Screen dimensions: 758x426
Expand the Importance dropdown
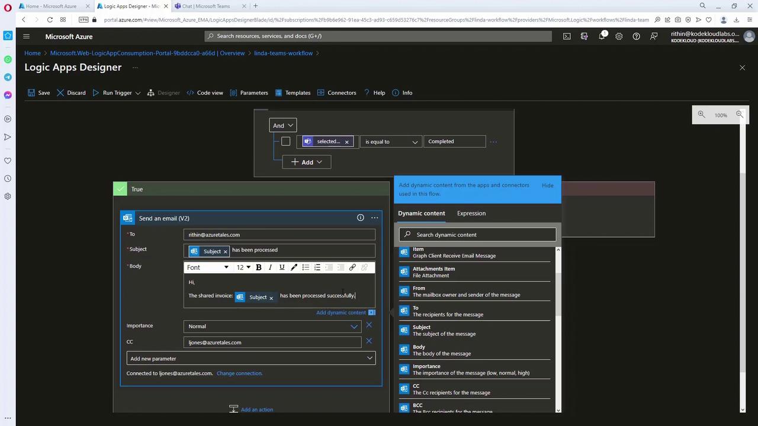(354, 327)
